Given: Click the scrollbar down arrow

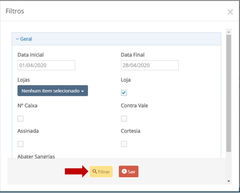Looking at the screenshot, I should pyautogui.click(x=229, y=181).
